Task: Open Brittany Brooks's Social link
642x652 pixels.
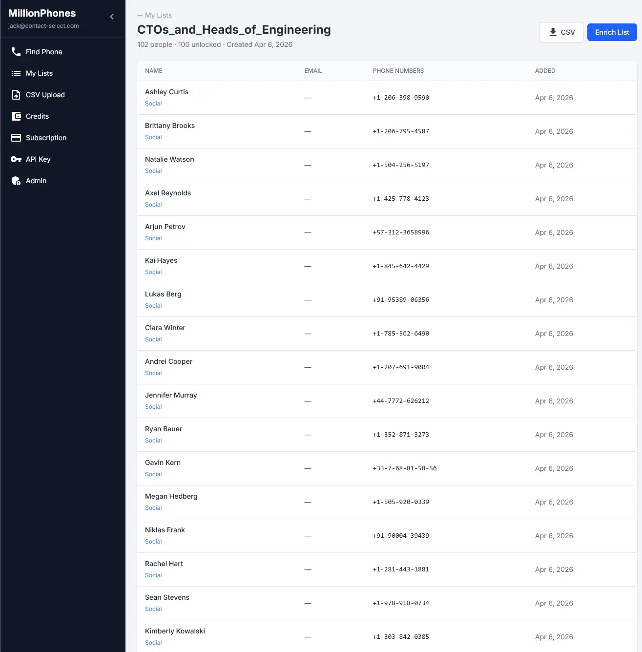Action: click(153, 137)
